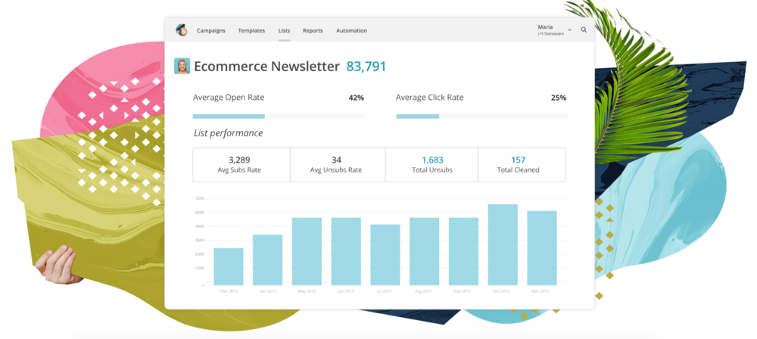
Task: Click the Average Open Rate progress bar
Action: point(279,117)
